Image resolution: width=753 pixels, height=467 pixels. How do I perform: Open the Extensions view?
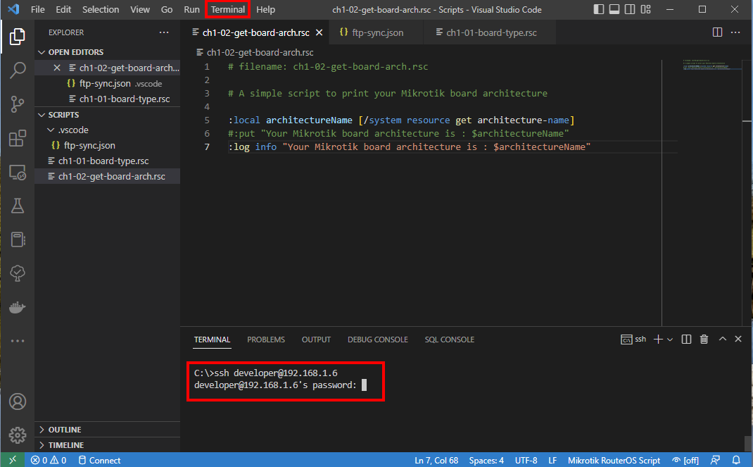(18, 139)
